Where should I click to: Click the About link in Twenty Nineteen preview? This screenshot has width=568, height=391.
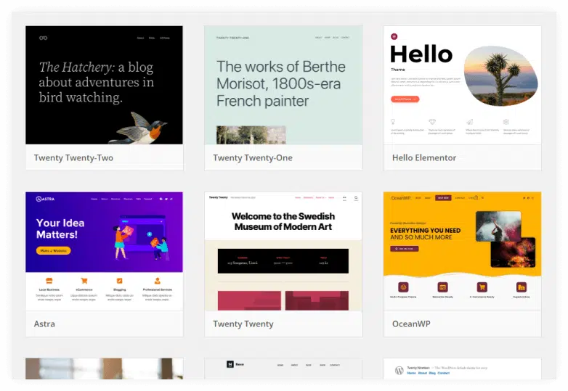[423, 373]
